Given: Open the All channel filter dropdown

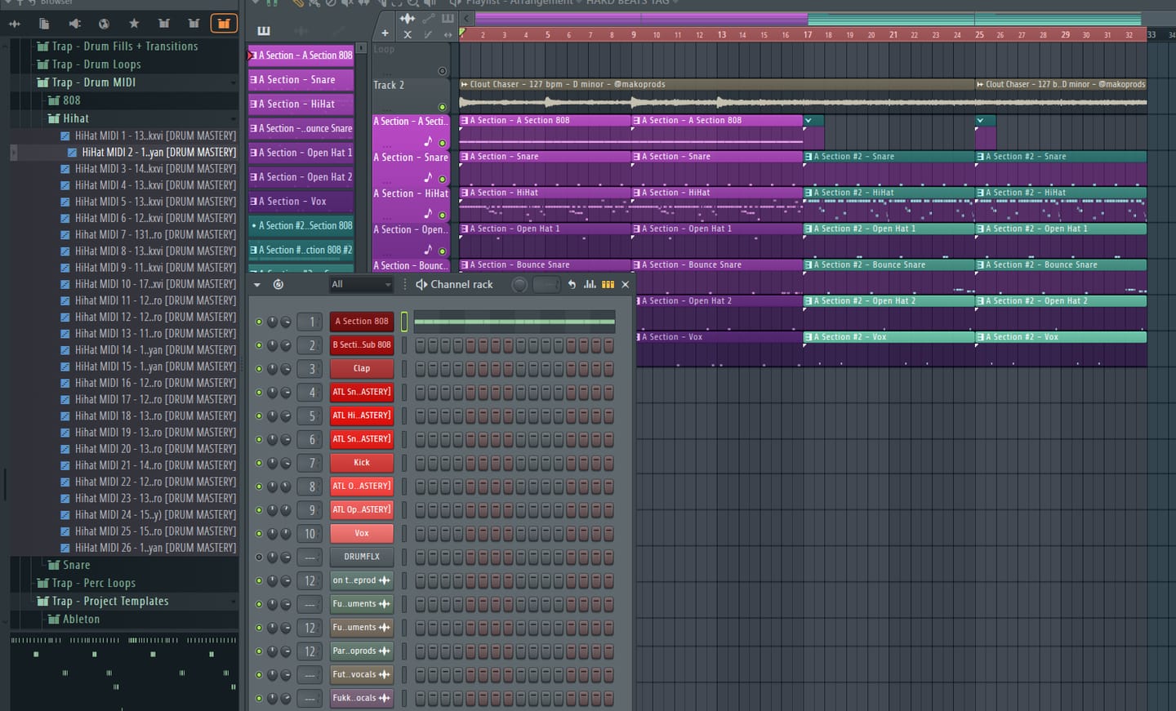Looking at the screenshot, I should (x=361, y=284).
